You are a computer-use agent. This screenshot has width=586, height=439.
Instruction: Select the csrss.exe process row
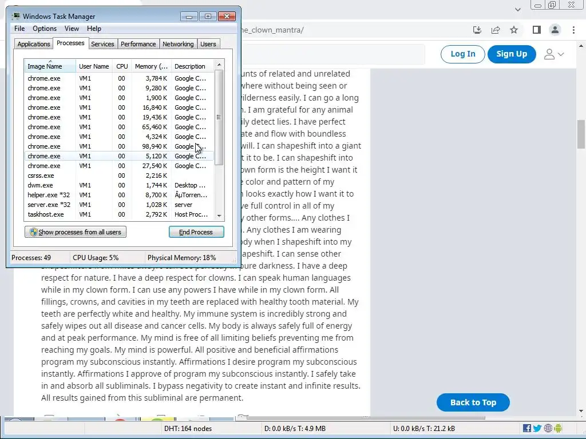[119, 175]
